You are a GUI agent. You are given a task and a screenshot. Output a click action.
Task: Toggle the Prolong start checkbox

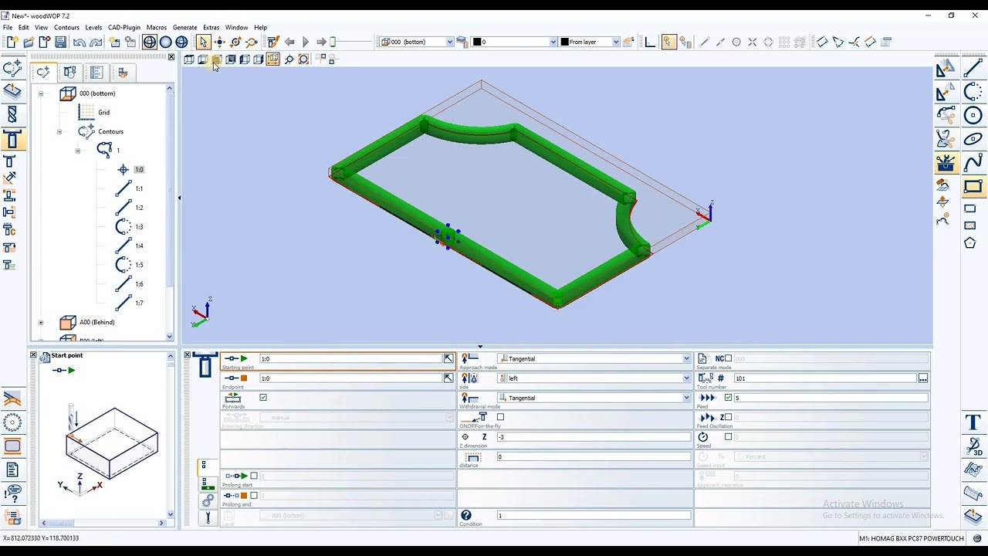click(254, 476)
